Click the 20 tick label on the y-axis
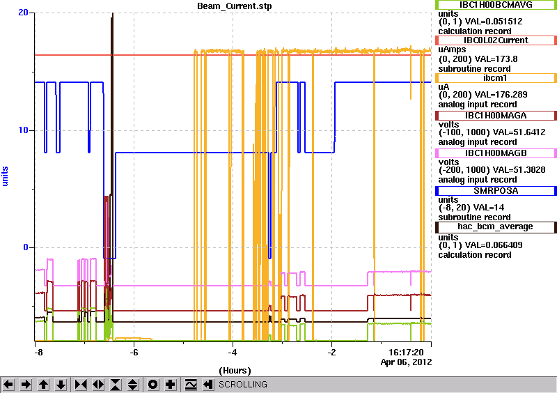Viewport: 557px width, 393px height. click(x=23, y=13)
